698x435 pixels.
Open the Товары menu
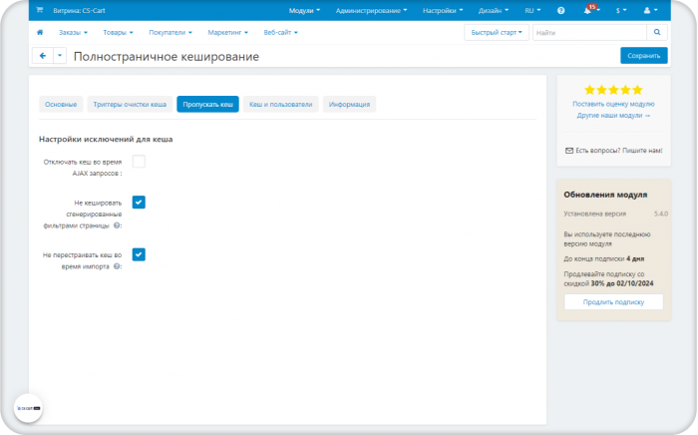[x=118, y=32]
